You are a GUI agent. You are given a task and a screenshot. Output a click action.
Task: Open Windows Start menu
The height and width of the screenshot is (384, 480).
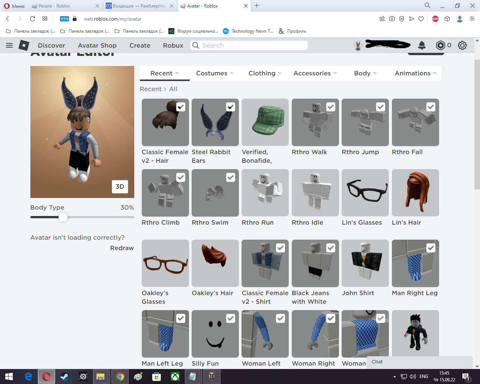point(9,376)
